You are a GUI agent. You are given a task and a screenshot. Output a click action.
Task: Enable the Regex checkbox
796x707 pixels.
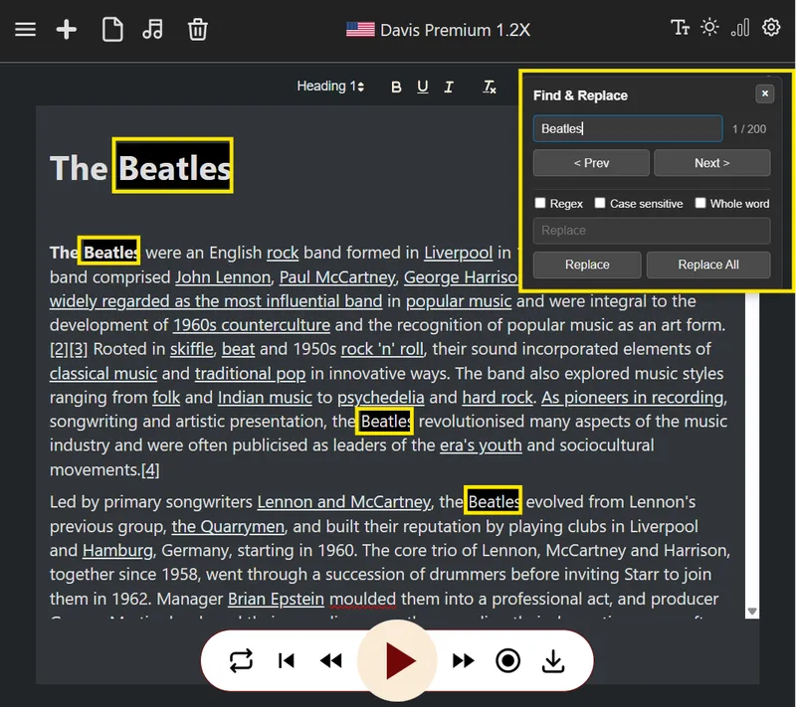coord(540,203)
